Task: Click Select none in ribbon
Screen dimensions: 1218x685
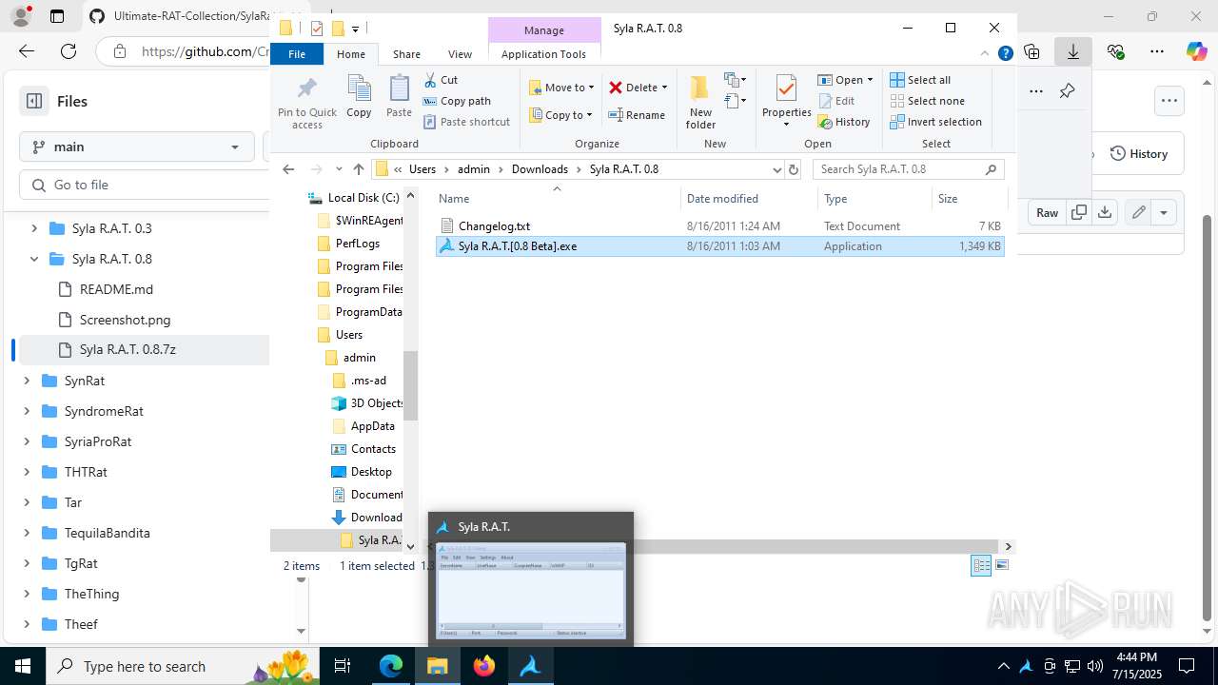Action: point(927,101)
